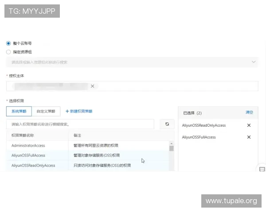Clear all selected policies with 清空
This screenshot has height=212, width=266.
[x=249, y=113]
